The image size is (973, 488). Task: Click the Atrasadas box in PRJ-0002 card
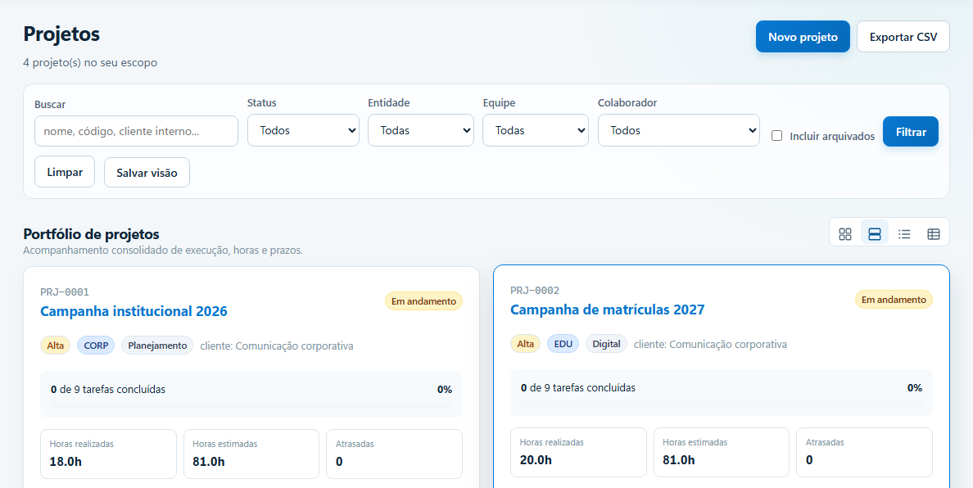864,452
